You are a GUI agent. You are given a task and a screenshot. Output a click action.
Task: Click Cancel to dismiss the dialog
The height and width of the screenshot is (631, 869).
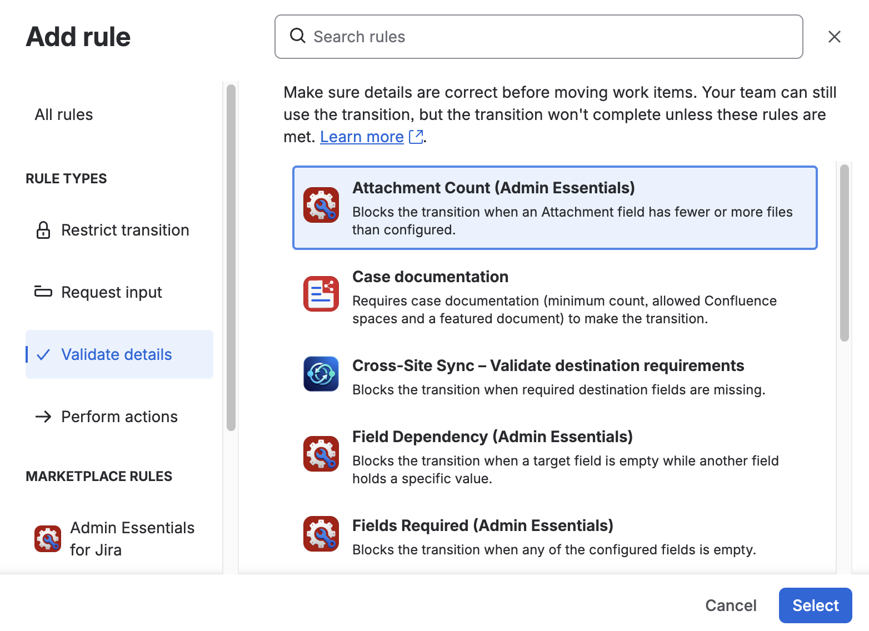[x=731, y=605]
